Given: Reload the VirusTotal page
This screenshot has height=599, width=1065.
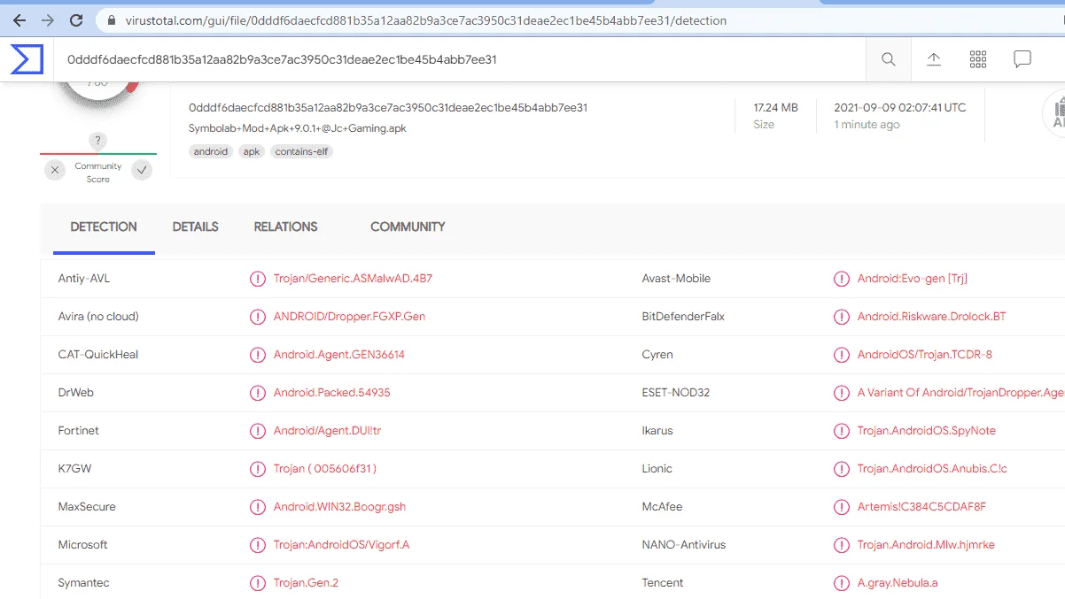Looking at the screenshot, I should click(76, 19).
